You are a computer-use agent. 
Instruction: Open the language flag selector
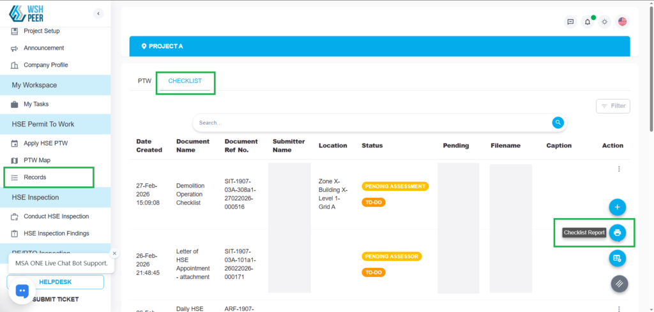click(622, 22)
